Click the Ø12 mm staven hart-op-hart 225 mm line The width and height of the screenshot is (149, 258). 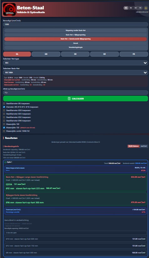pyautogui.click(x=33, y=188)
